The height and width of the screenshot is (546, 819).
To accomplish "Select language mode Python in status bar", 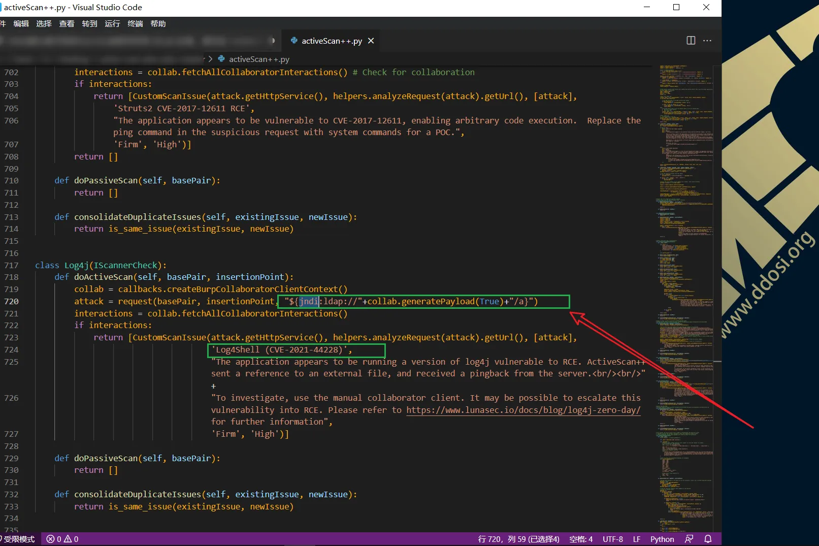I will click(x=662, y=539).
